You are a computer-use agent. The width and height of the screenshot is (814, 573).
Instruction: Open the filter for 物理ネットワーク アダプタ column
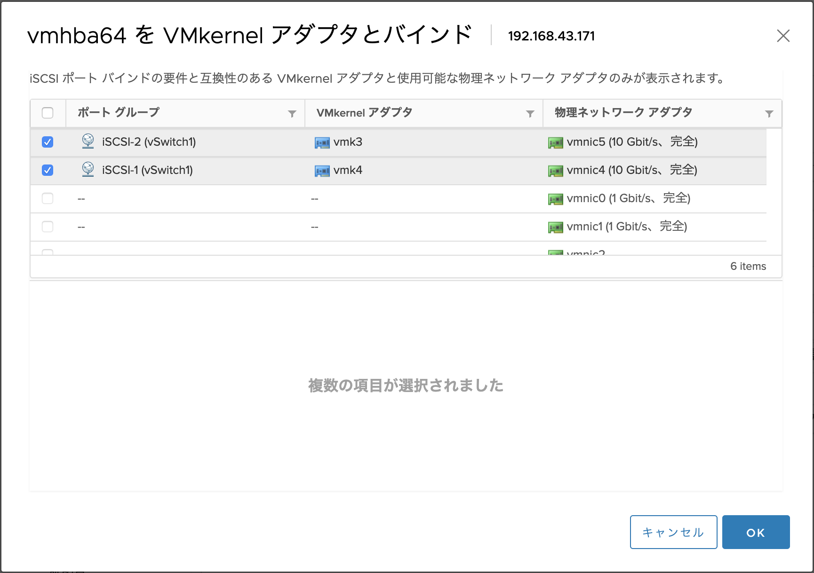pos(769,114)
